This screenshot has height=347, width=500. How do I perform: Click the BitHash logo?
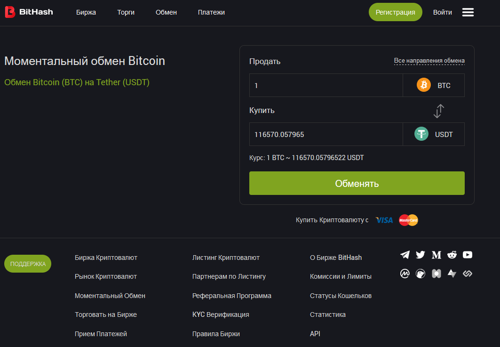click(29, 12)
